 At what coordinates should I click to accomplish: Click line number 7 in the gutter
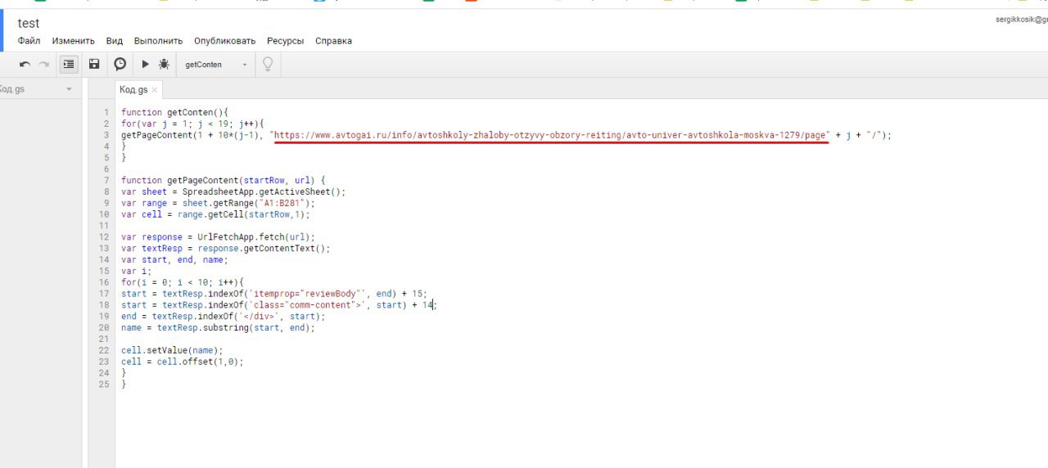point(106,180)
